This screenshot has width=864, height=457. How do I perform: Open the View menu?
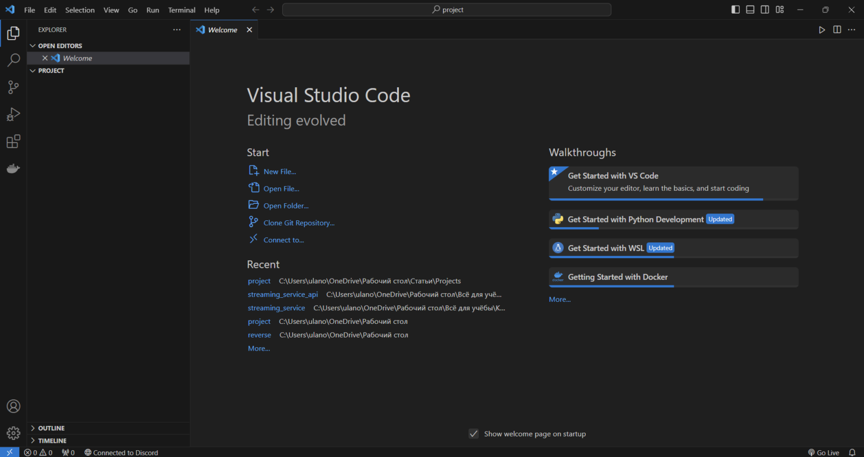click(x=111, y=10)
